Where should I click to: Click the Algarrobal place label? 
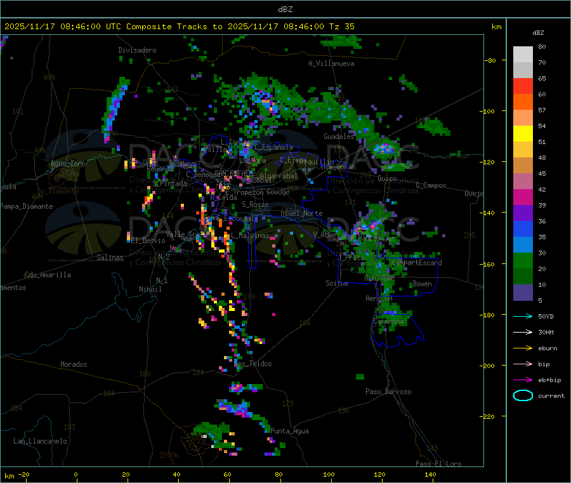279,176
